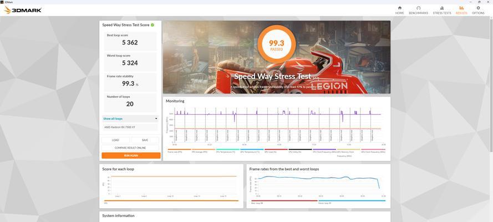The image size is (493, 222).
Task: Click the 3DMark logo in header
Action: tap(23, 10)
